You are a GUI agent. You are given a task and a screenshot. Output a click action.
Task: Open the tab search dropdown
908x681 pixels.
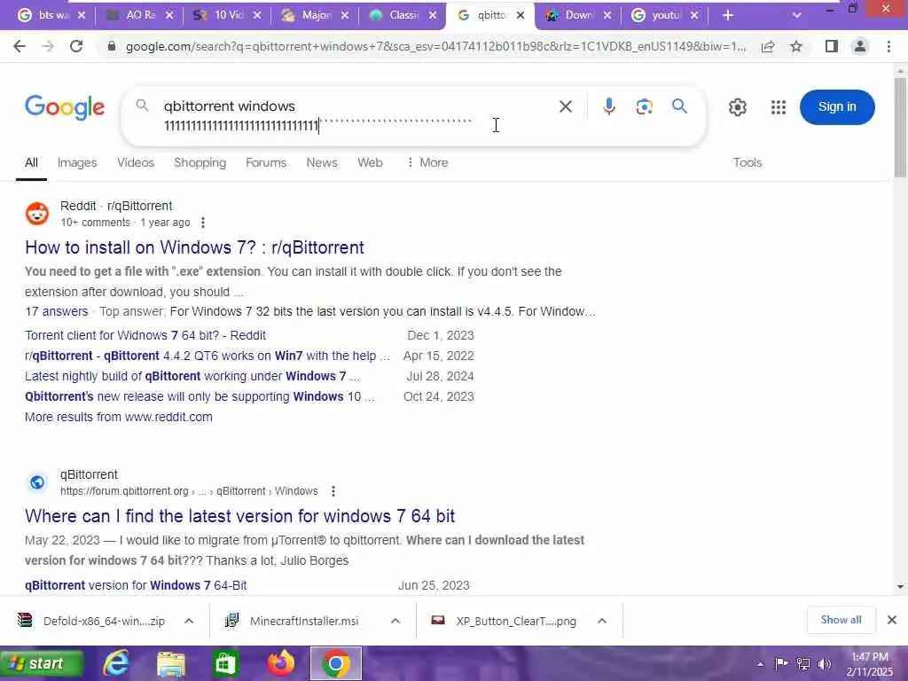point(797,16)
